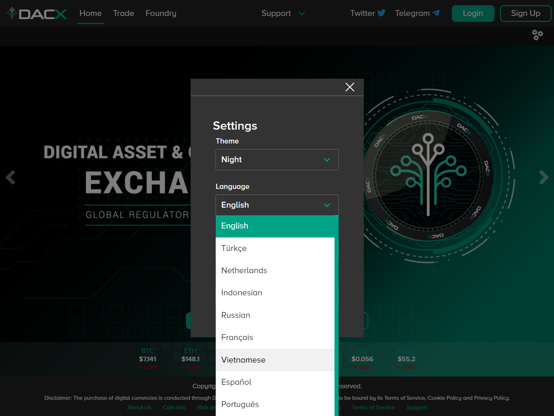Click the DASH price ticker
The height and width of the screenshot is (416, 554).
406,359
